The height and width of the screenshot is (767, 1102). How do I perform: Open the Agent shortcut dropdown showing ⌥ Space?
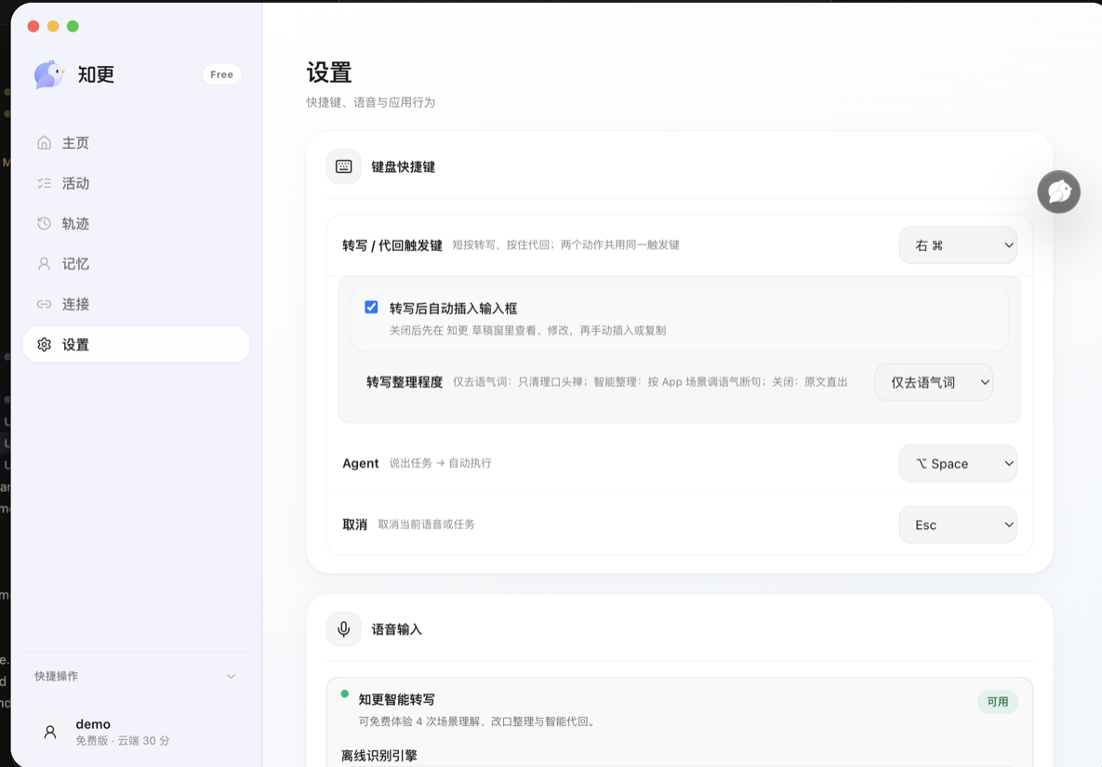958,464
